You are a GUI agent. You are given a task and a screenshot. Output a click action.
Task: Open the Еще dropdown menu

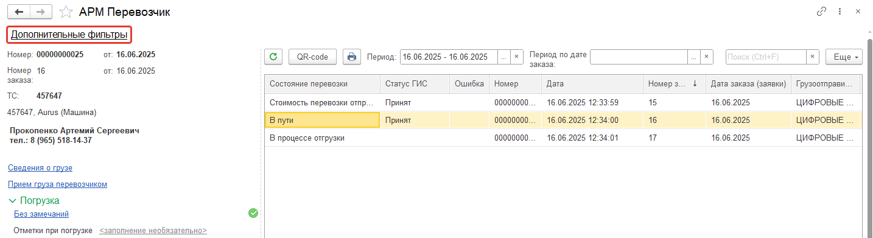(844, 57)
